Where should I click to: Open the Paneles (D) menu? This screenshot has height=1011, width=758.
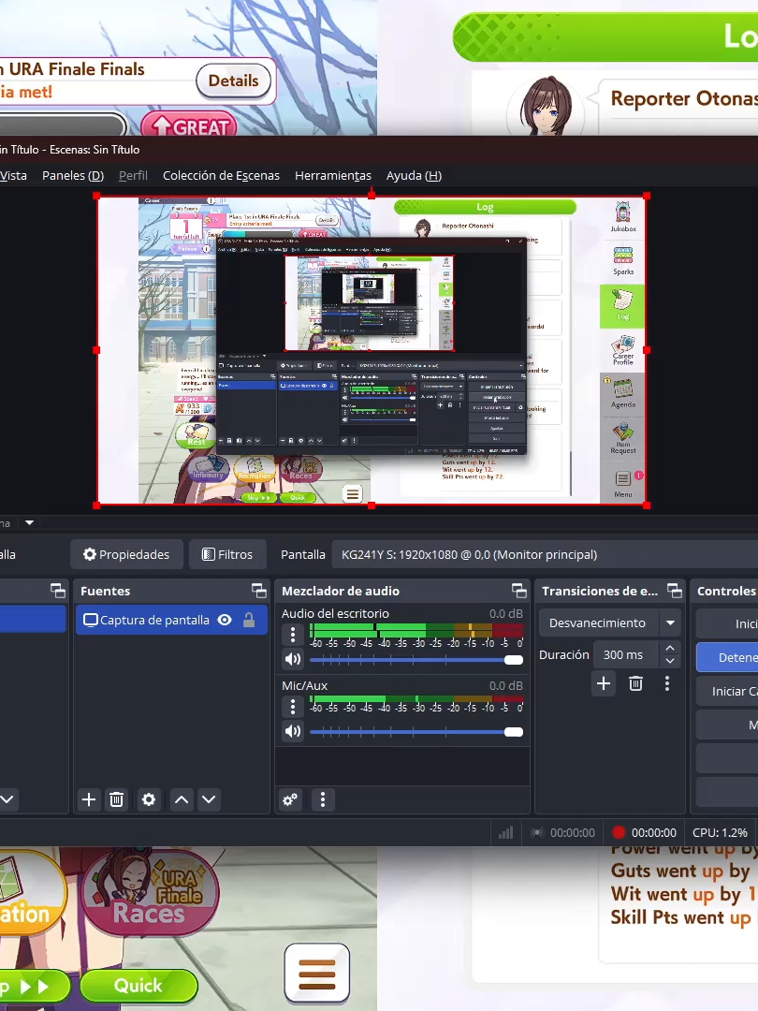click(73, 175)
